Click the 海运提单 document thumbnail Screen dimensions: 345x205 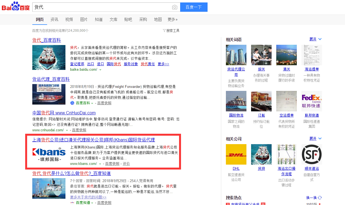tap(312, 55)
